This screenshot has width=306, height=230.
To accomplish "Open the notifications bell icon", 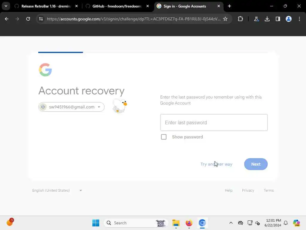I will point(286,223).
